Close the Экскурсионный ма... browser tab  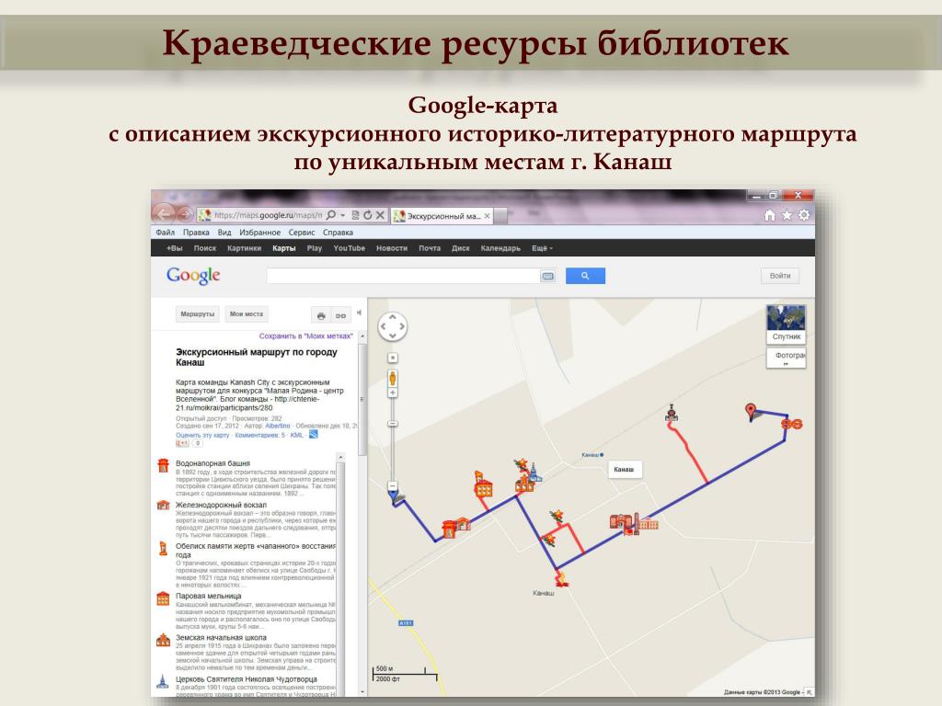point(488,216)
